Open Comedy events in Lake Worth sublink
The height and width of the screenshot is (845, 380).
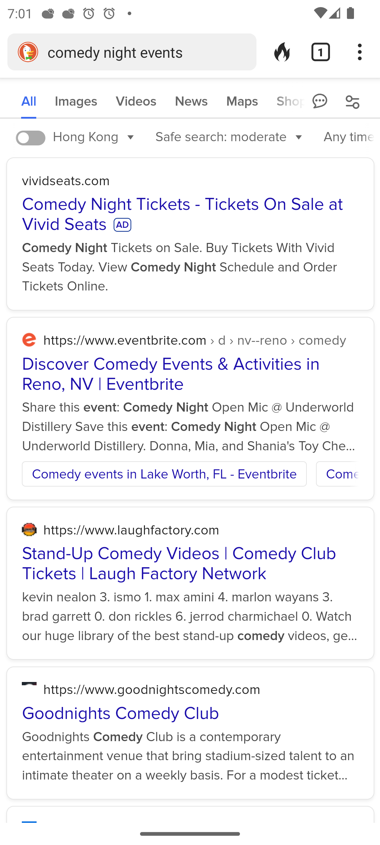pos(164,474)
